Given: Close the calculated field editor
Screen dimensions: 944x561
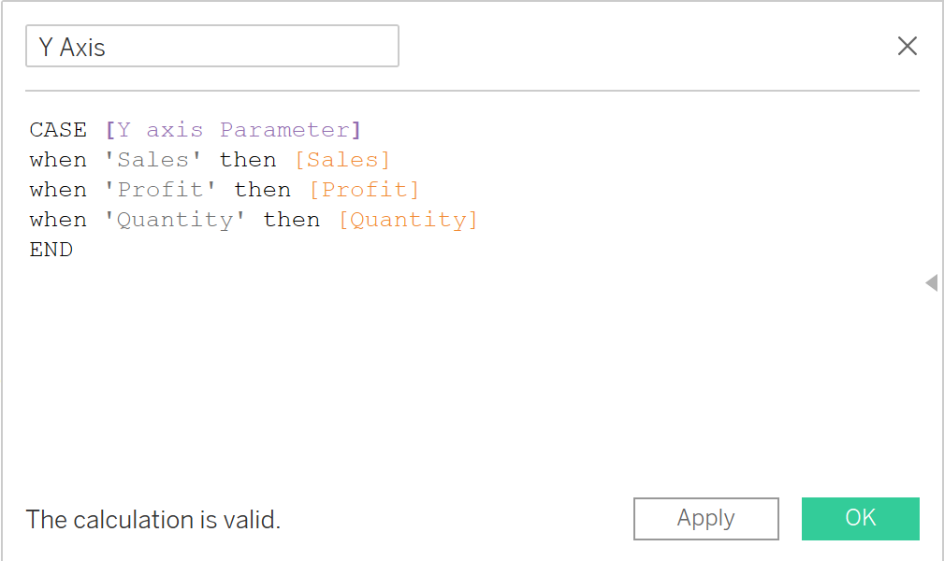Looking at the screenshot, I should pos(907,47).
